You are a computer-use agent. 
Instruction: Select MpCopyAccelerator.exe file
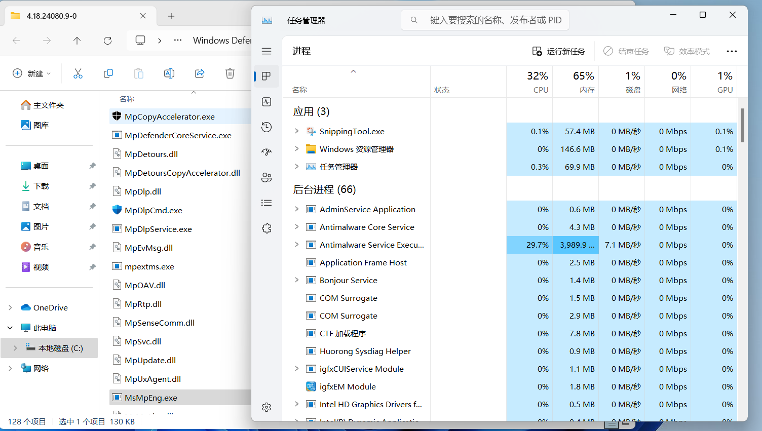pos(180,116)
